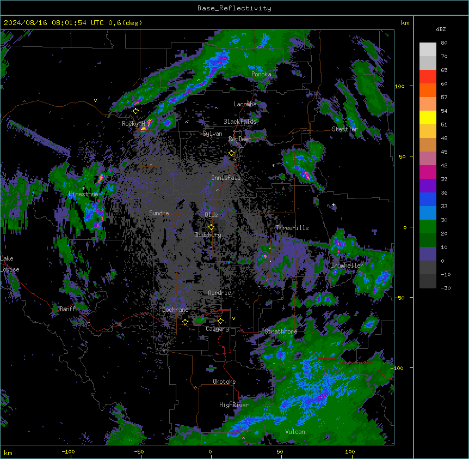Click the Drumheller label
Screen dimensions: 469x459
pyautogui.click(x=347, y=265)
